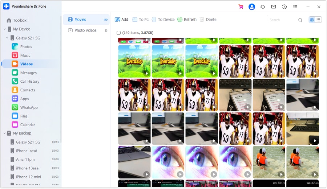Select the Photo Videos tab
The image size is (327, 189).
[x=86, y=30]
